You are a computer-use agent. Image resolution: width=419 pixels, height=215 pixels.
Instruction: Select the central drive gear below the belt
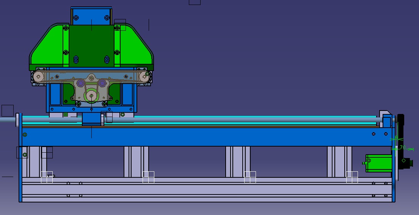tap(91, 95)
